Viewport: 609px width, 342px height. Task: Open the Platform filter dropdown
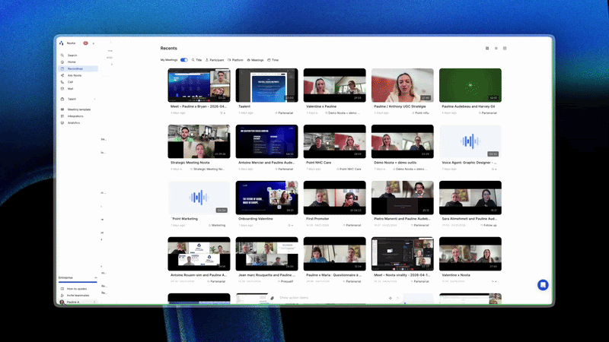click(x=235, y=60)
